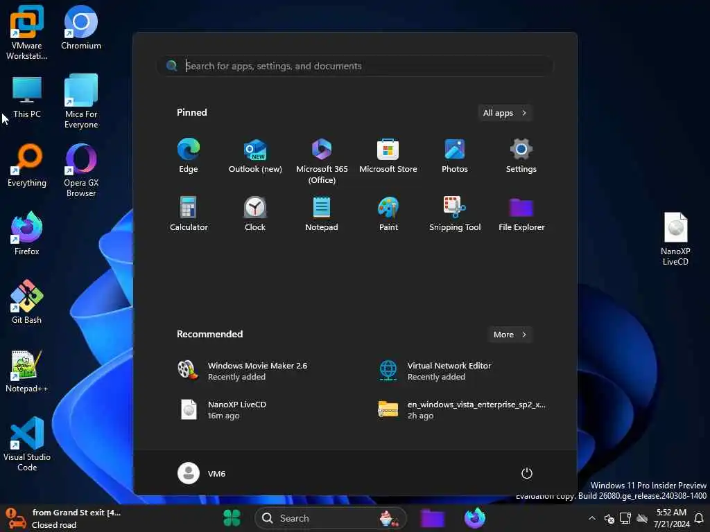Select the Everything desktop shortcut
710x532 pixels.
pyautogui.click(x=27, y=165)
